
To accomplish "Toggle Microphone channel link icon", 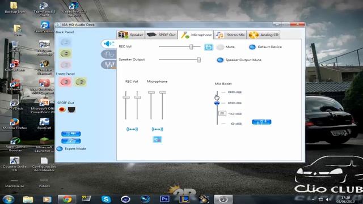I will click(x=157, y=129).
